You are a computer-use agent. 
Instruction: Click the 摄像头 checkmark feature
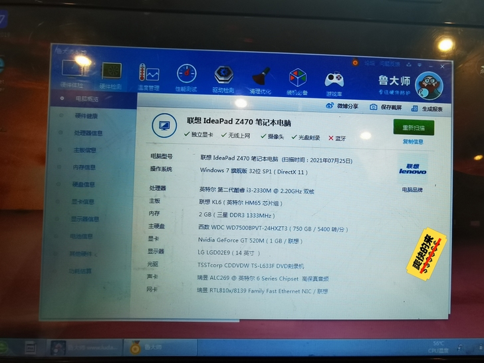[272, 136]
